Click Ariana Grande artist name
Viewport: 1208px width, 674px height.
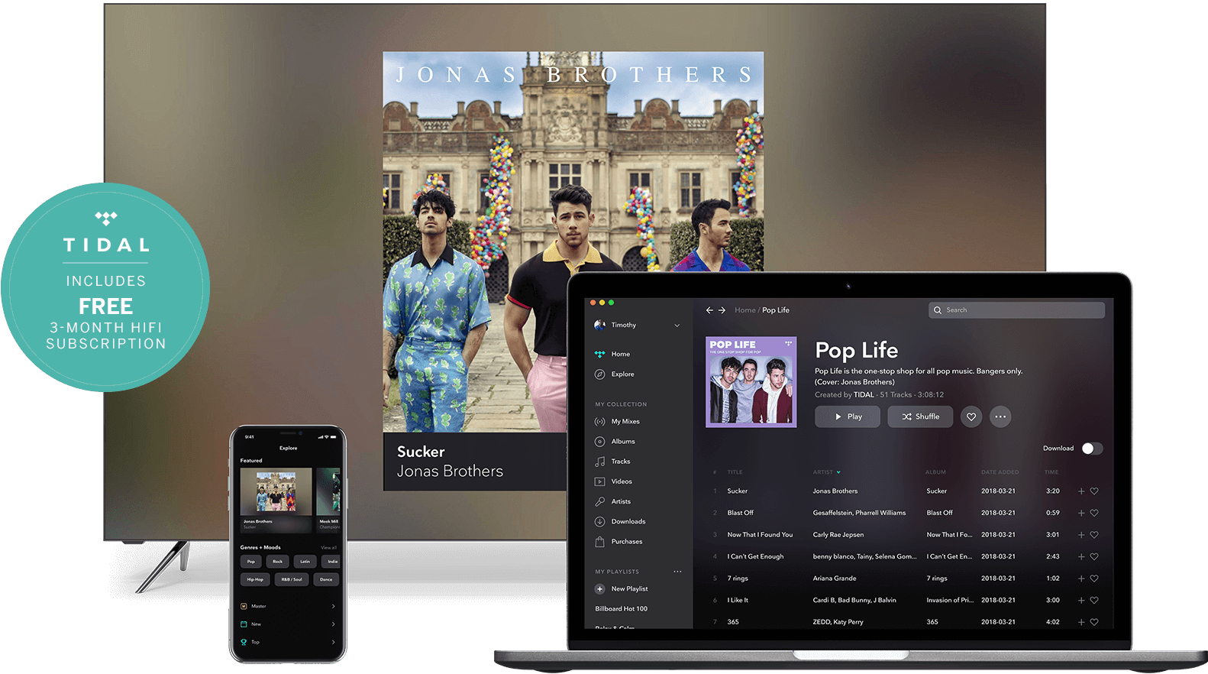835,578
